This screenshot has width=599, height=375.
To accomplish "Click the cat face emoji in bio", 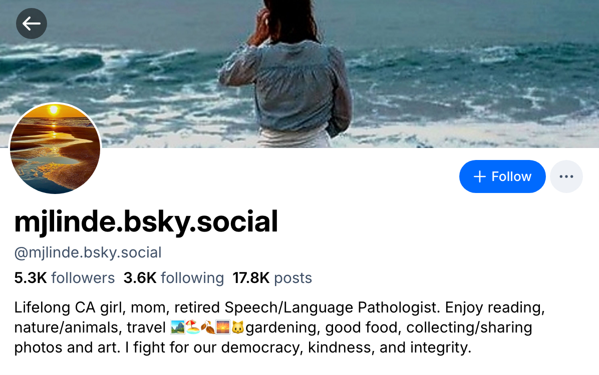I will pos(237,328).
